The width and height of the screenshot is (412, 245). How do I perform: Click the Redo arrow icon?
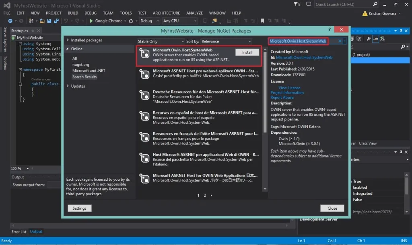pos(77,21)
